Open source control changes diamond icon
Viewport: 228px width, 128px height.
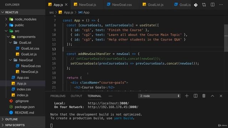(196, 5)
